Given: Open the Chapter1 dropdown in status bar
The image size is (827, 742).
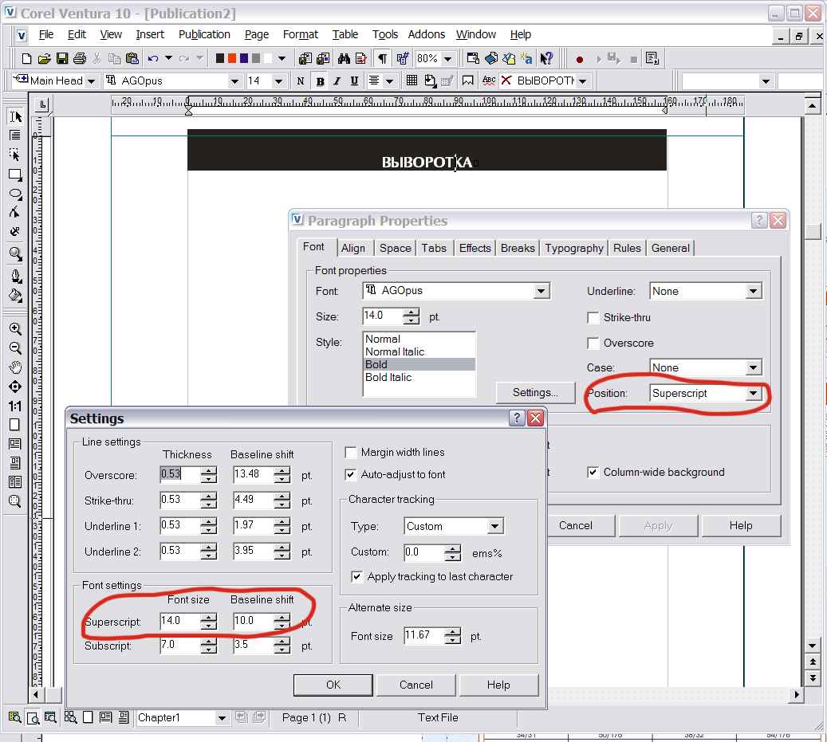Looking at the screenshot, I should click(x=222, y=718).
